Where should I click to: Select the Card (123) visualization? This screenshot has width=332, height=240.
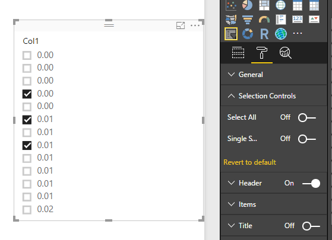click(298, 19)
